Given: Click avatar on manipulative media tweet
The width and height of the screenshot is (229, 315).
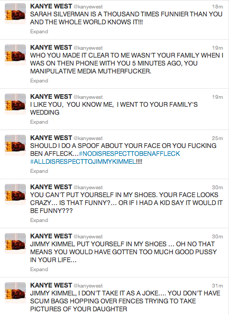Looking at the screenshot, I should point(15,55).
